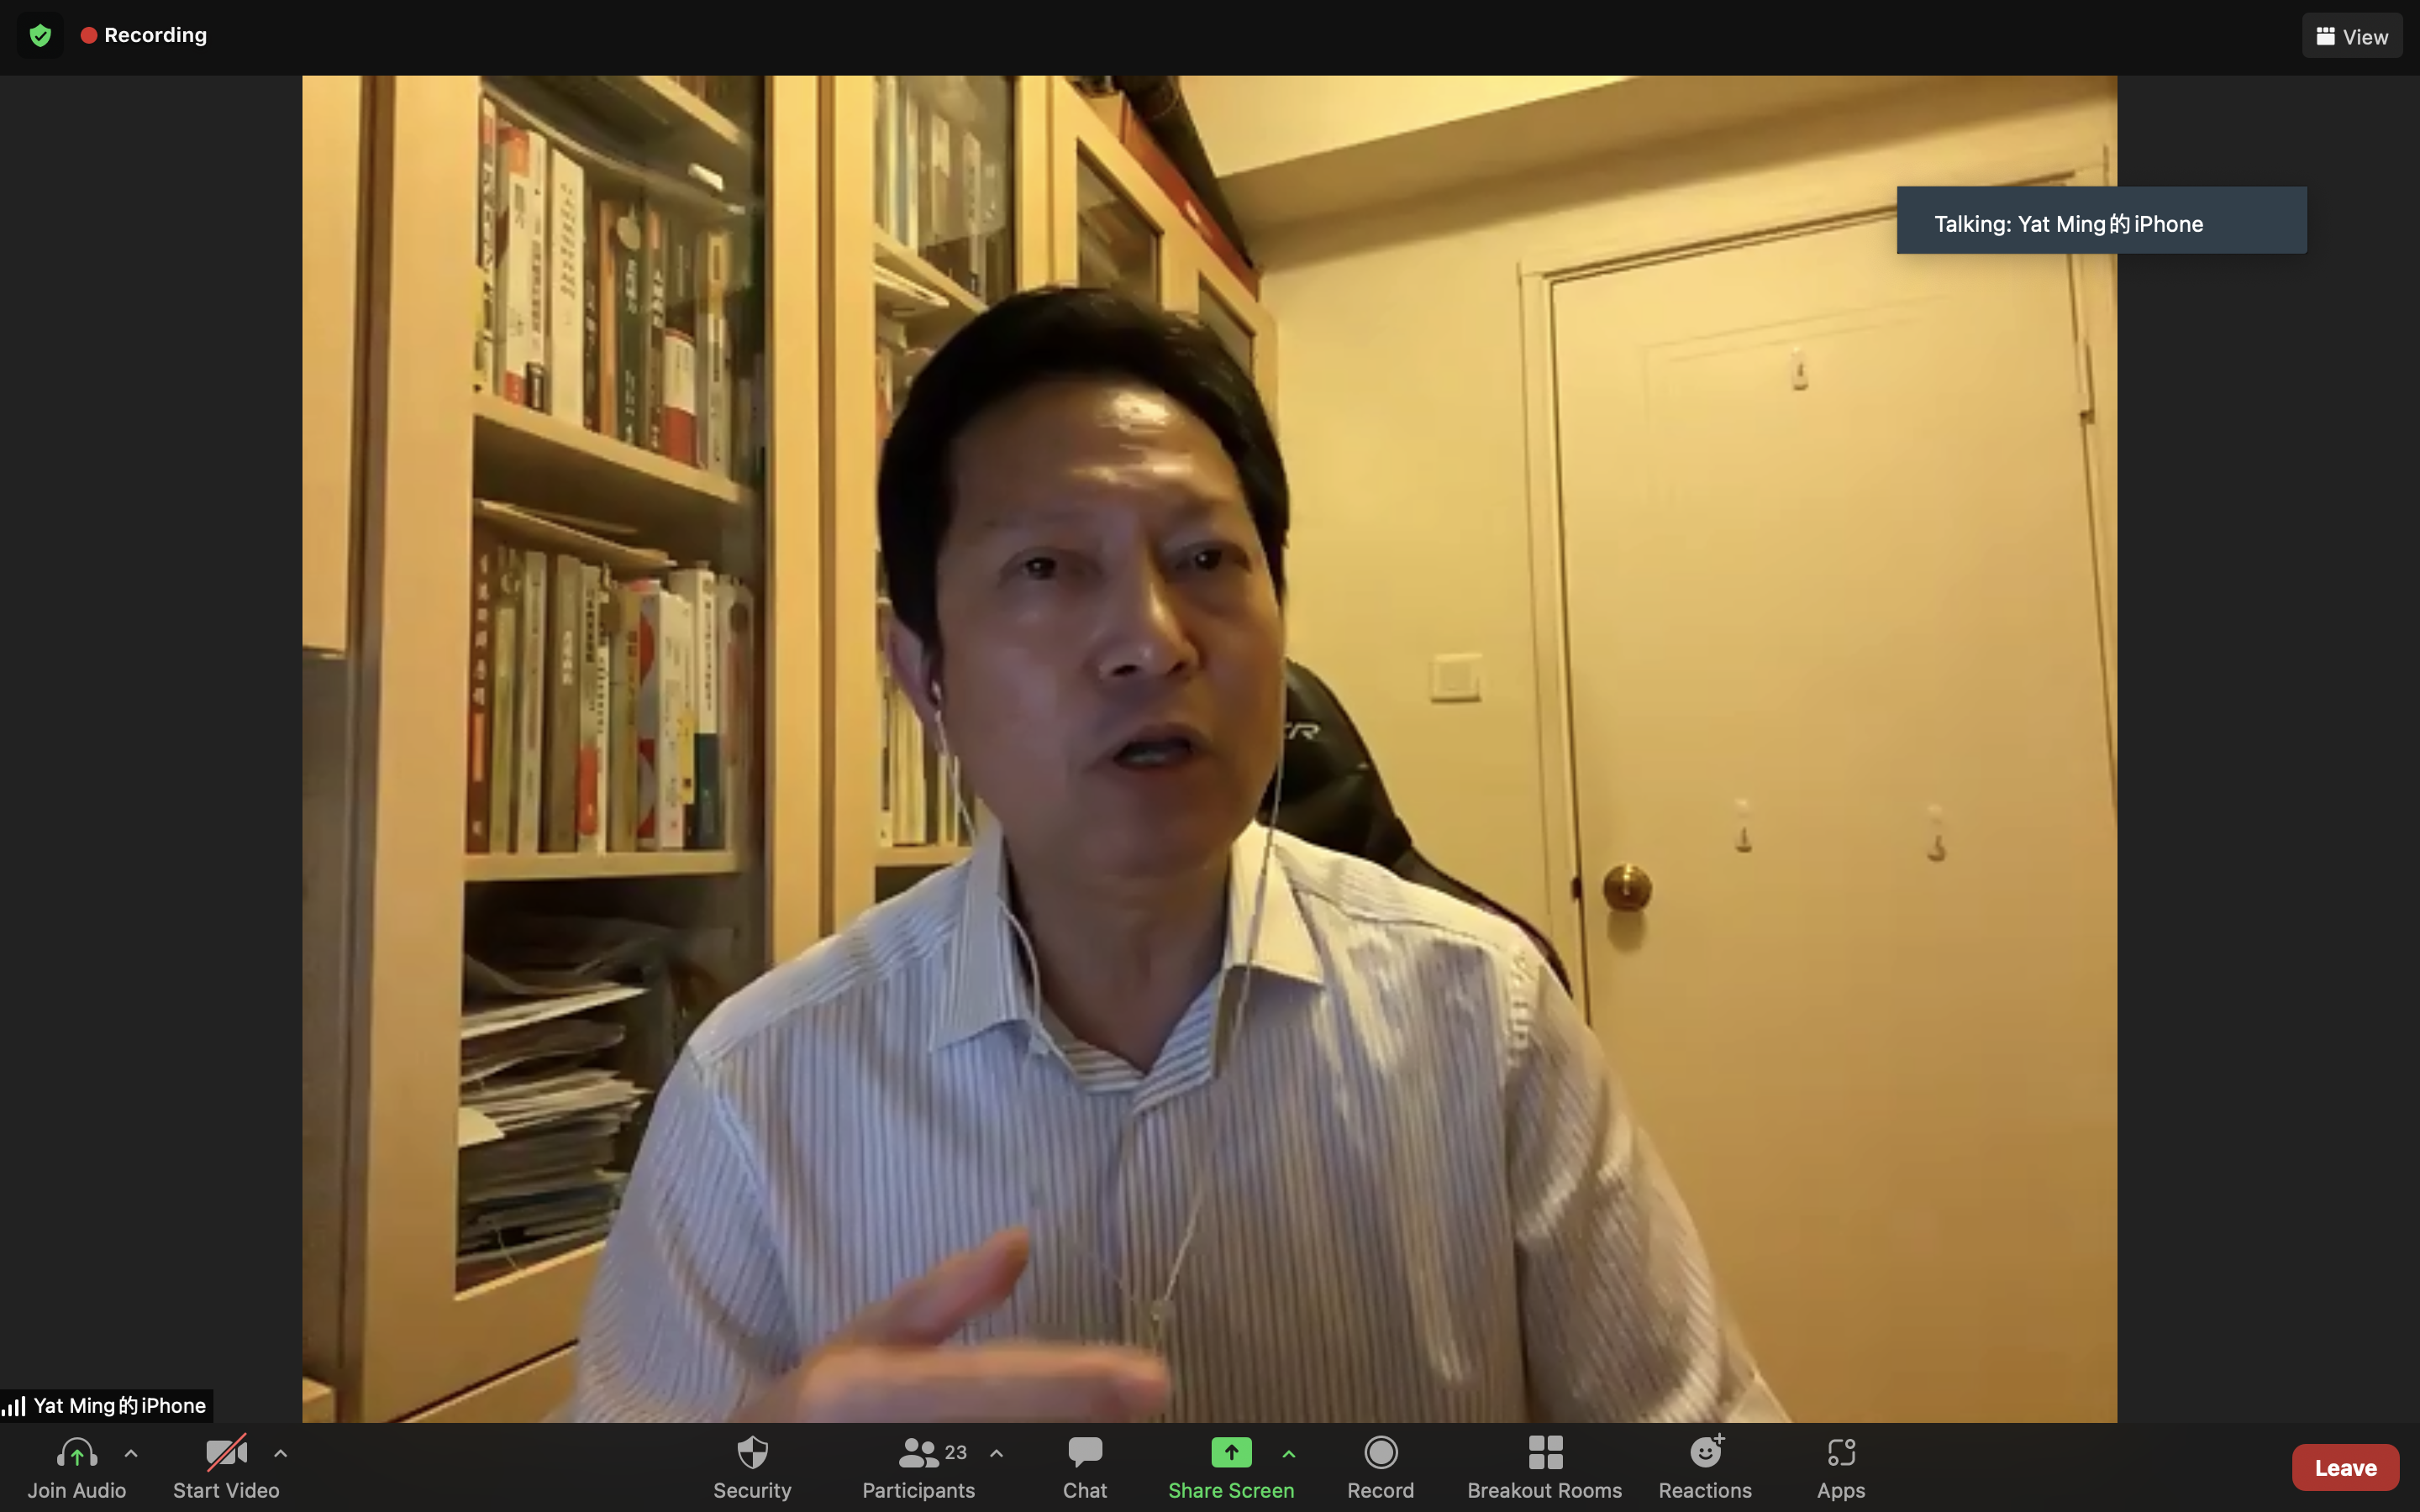Click the Record circle icon
The height and width of the screenshot is (1512, 2420).
(x=1380, y=1453)
